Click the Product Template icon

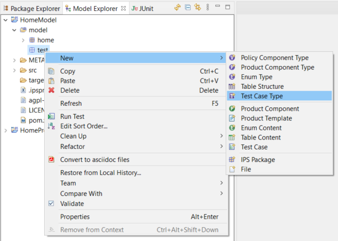click(232, 118)
